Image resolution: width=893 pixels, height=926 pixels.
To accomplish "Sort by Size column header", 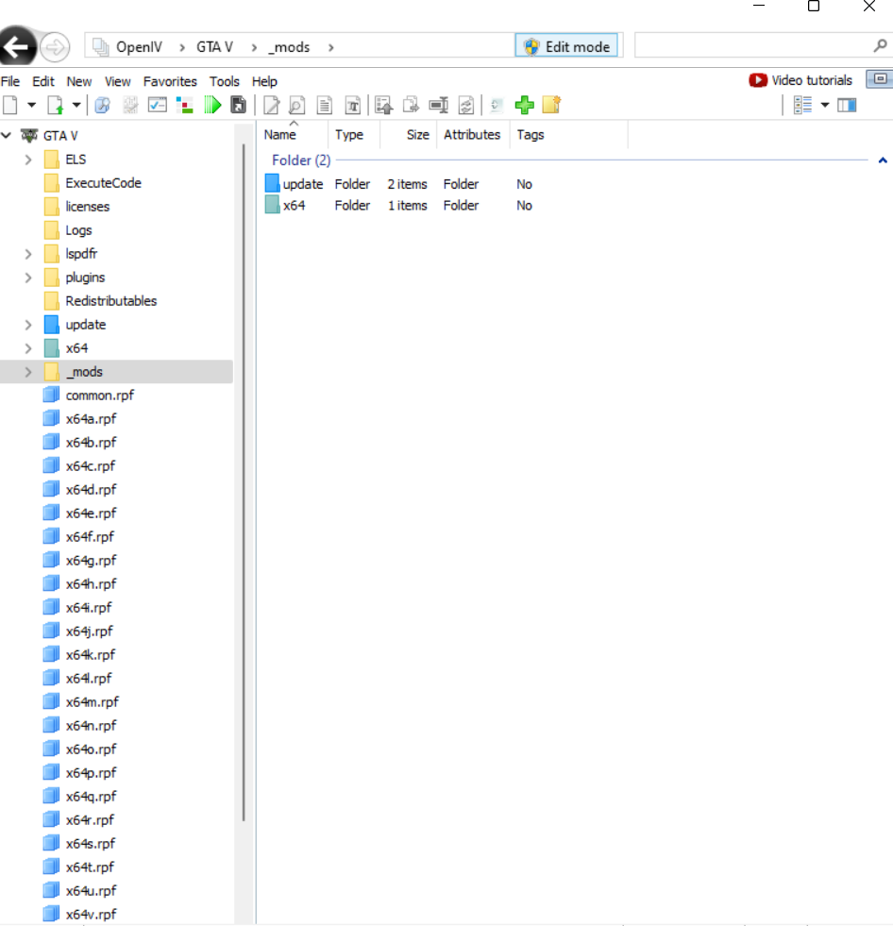I will (409, 135).
